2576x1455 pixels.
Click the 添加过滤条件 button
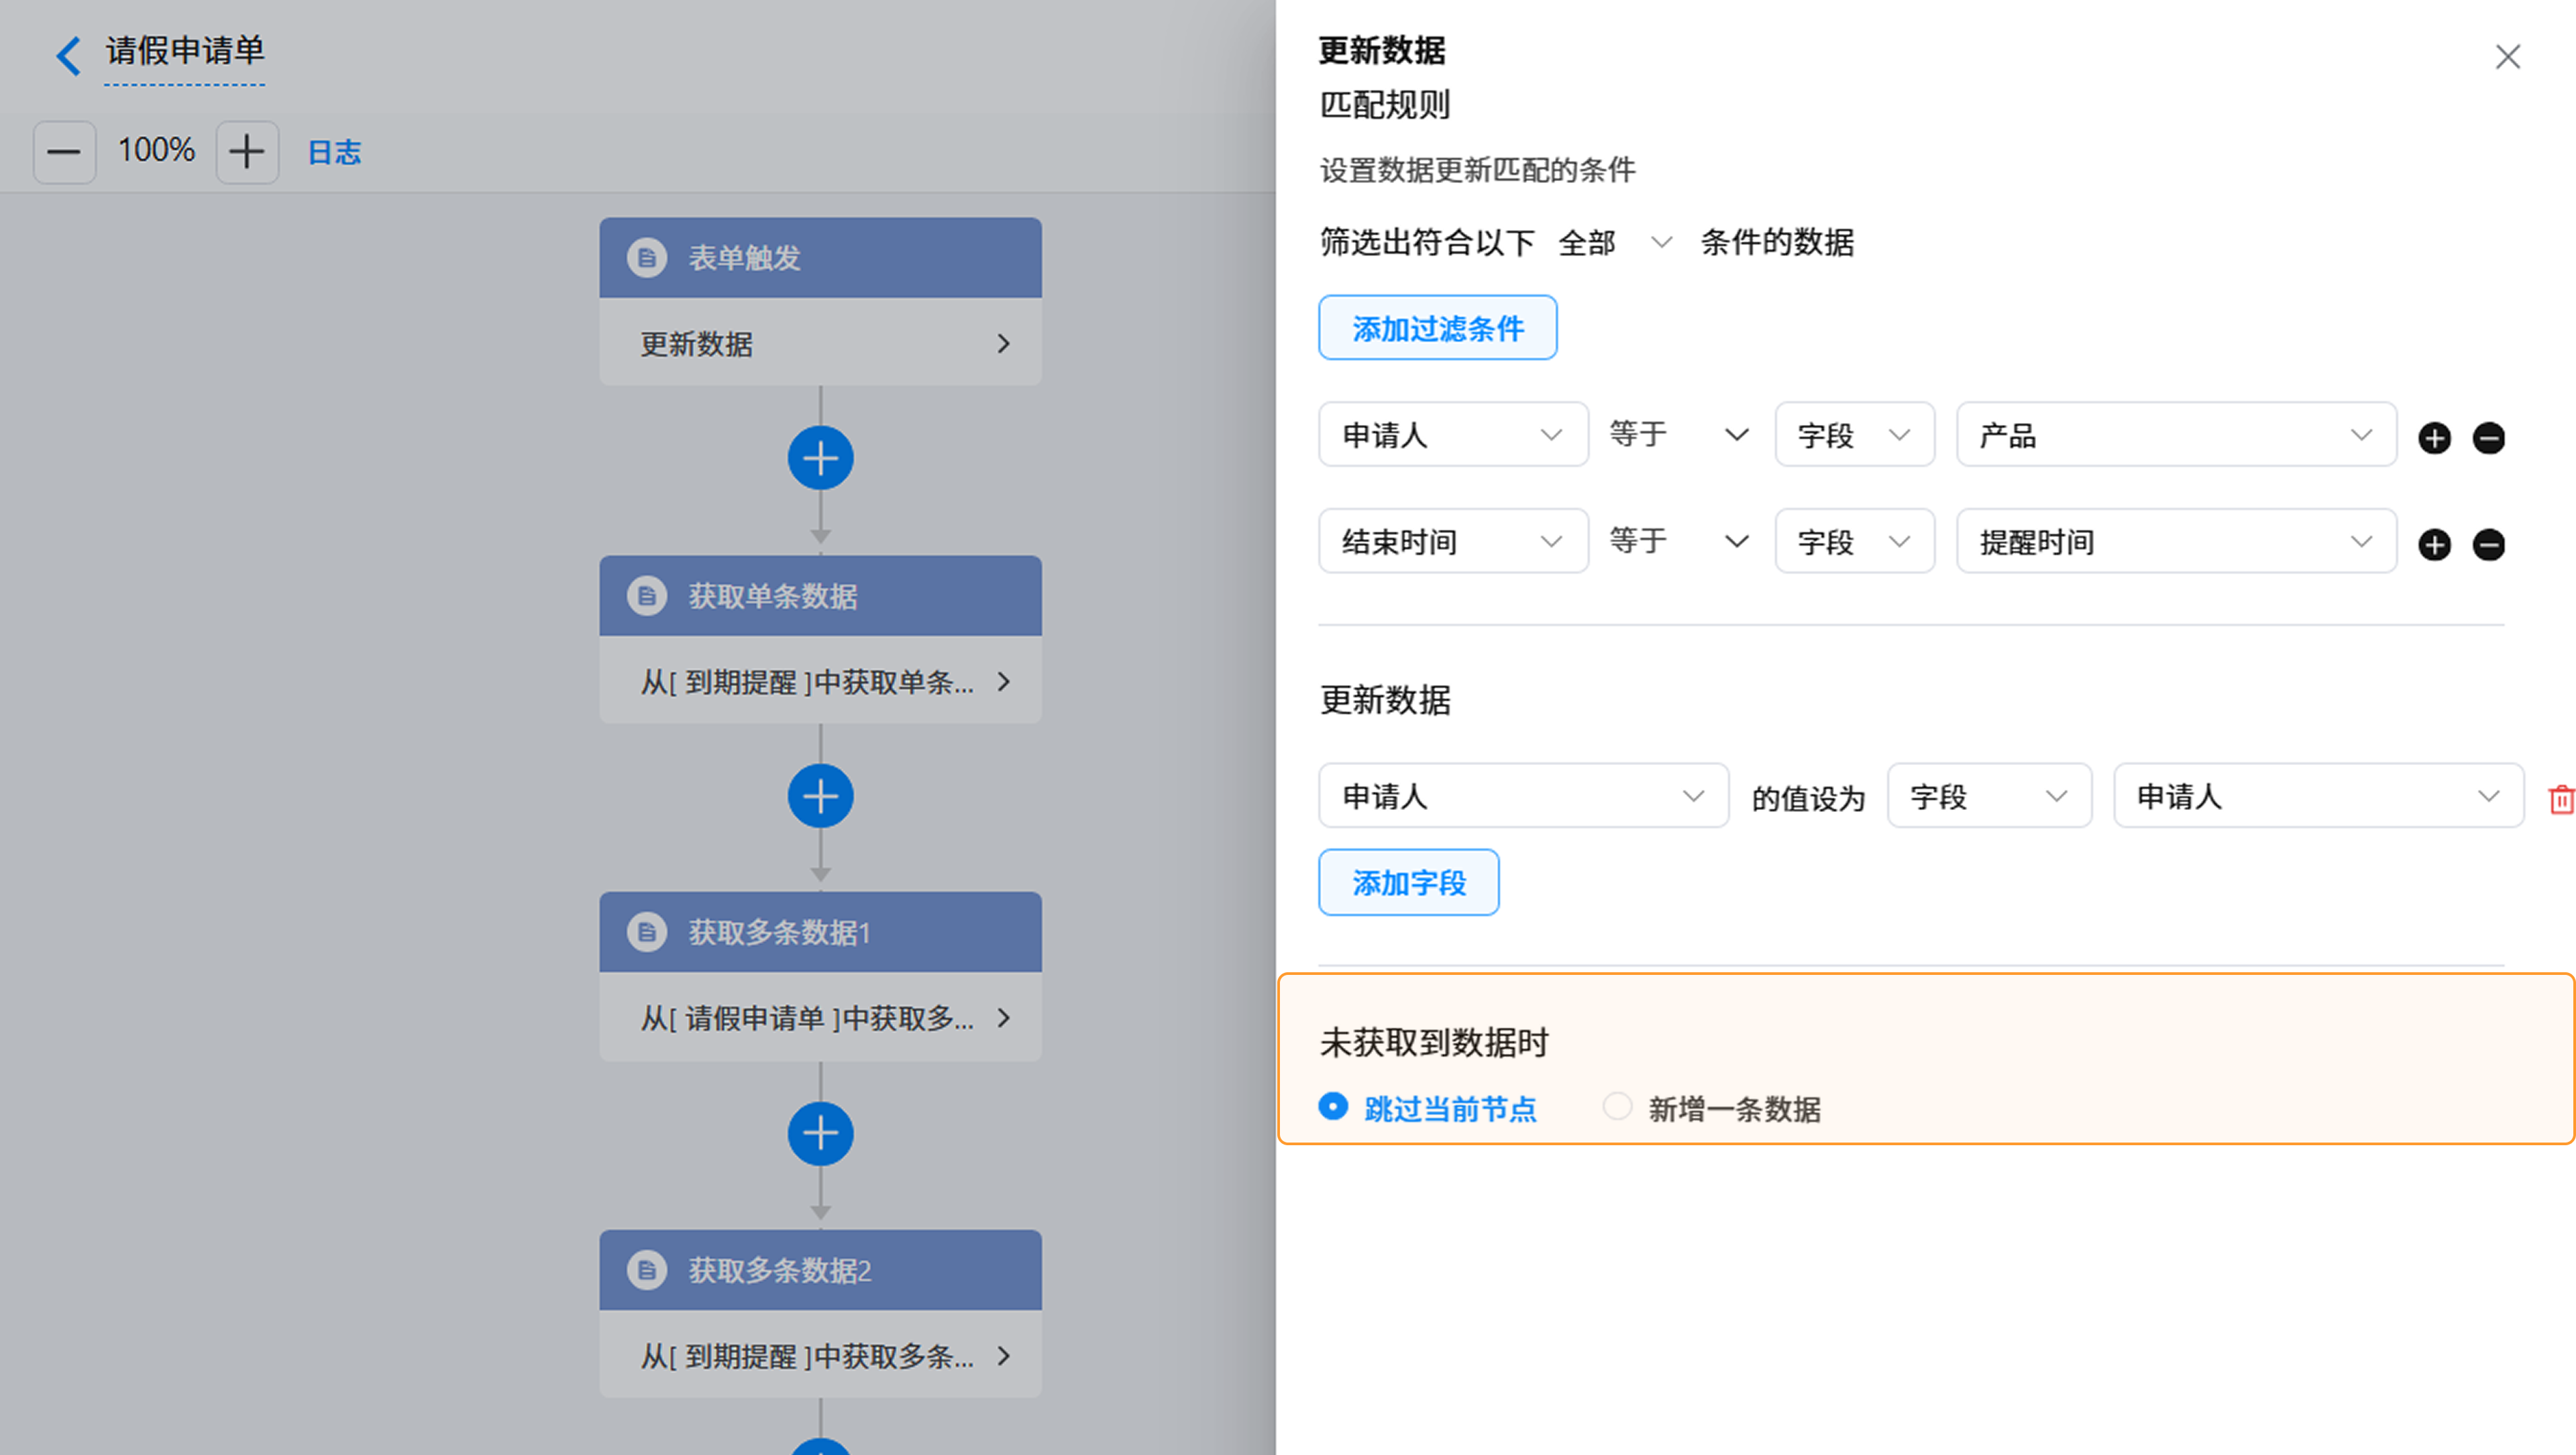coord(1437,328)
